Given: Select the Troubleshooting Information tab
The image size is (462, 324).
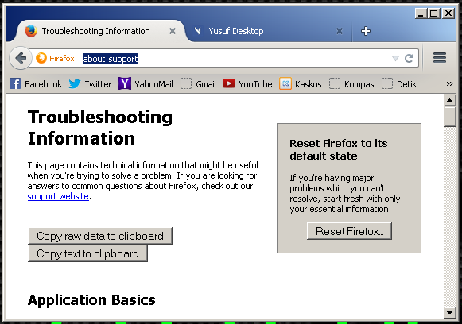Looking at the screenshot, I should click(x=100, y=31).
